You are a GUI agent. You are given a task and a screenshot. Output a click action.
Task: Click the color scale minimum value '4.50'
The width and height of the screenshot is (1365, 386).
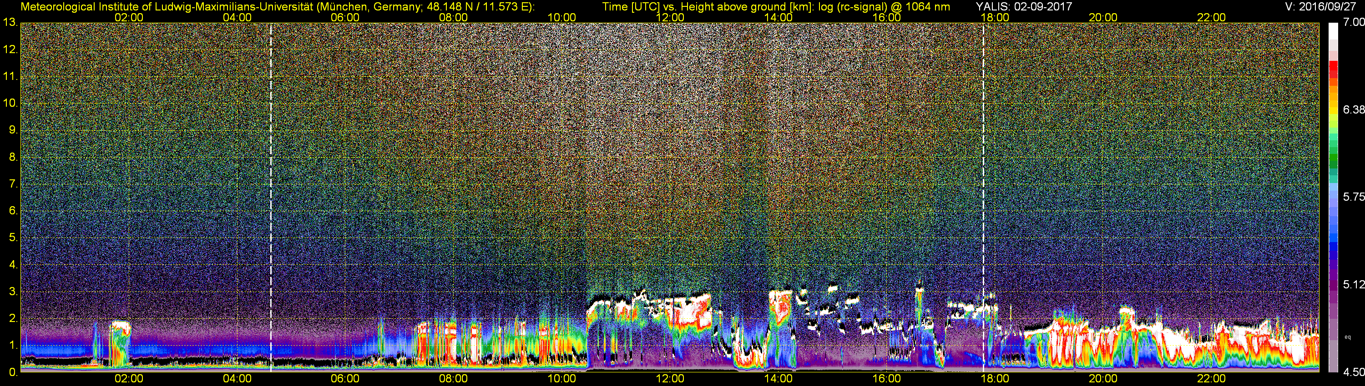[1353, 372]
